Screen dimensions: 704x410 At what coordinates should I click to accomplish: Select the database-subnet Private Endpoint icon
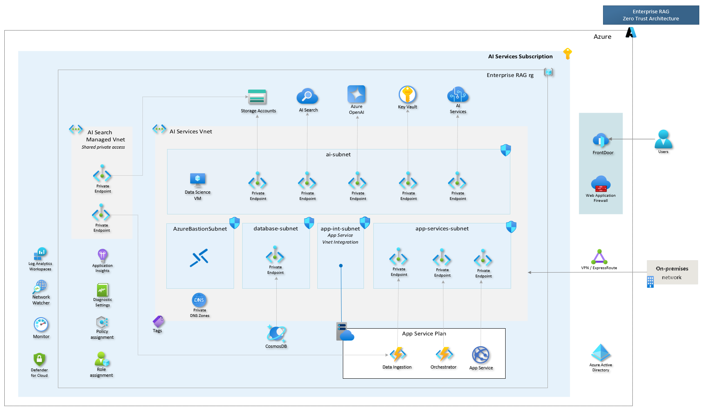point(275,254)
